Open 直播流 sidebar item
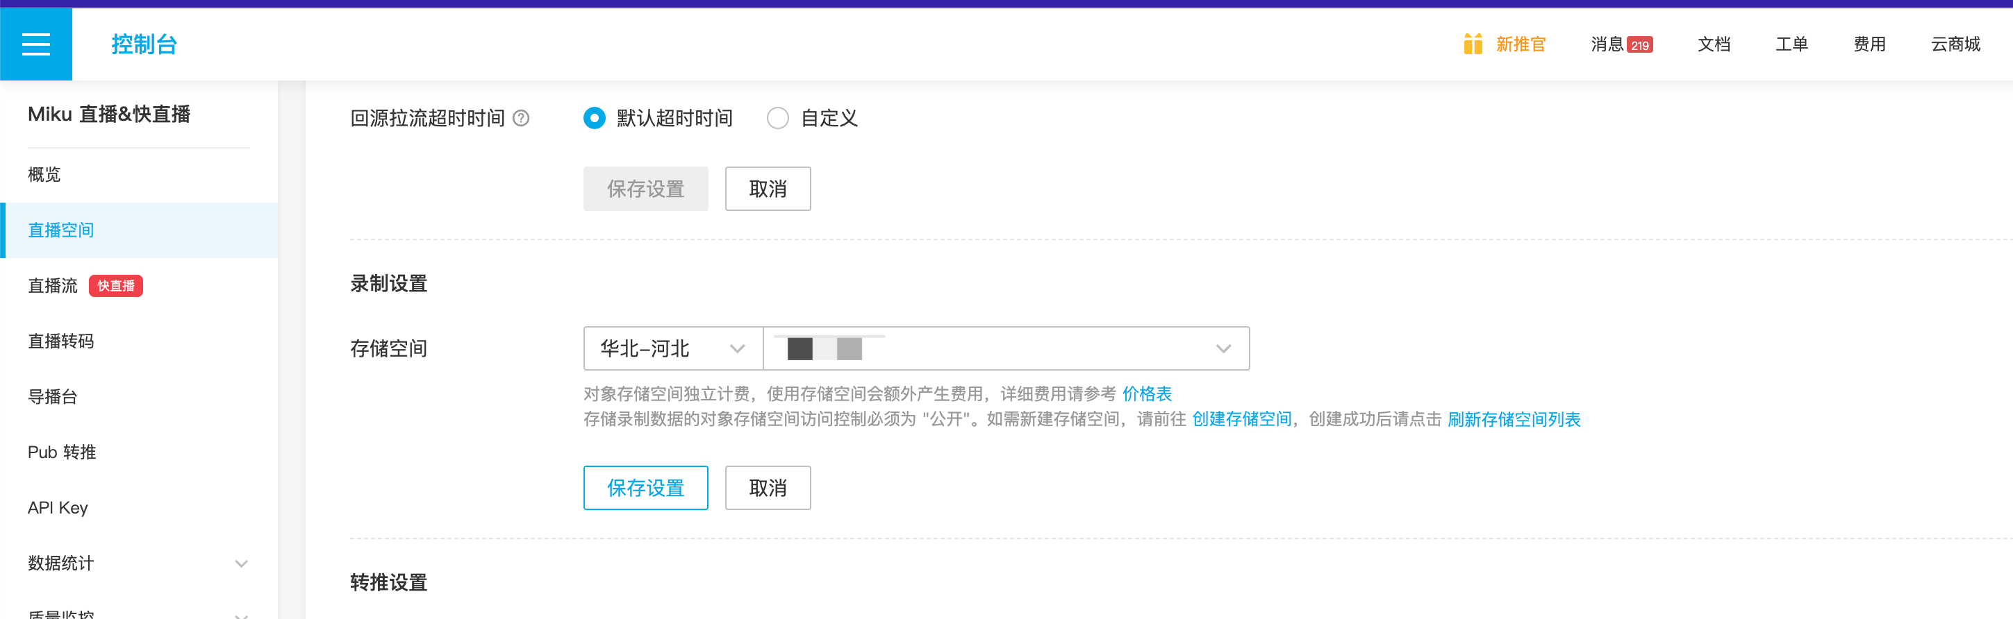 (x=53, y=286)
